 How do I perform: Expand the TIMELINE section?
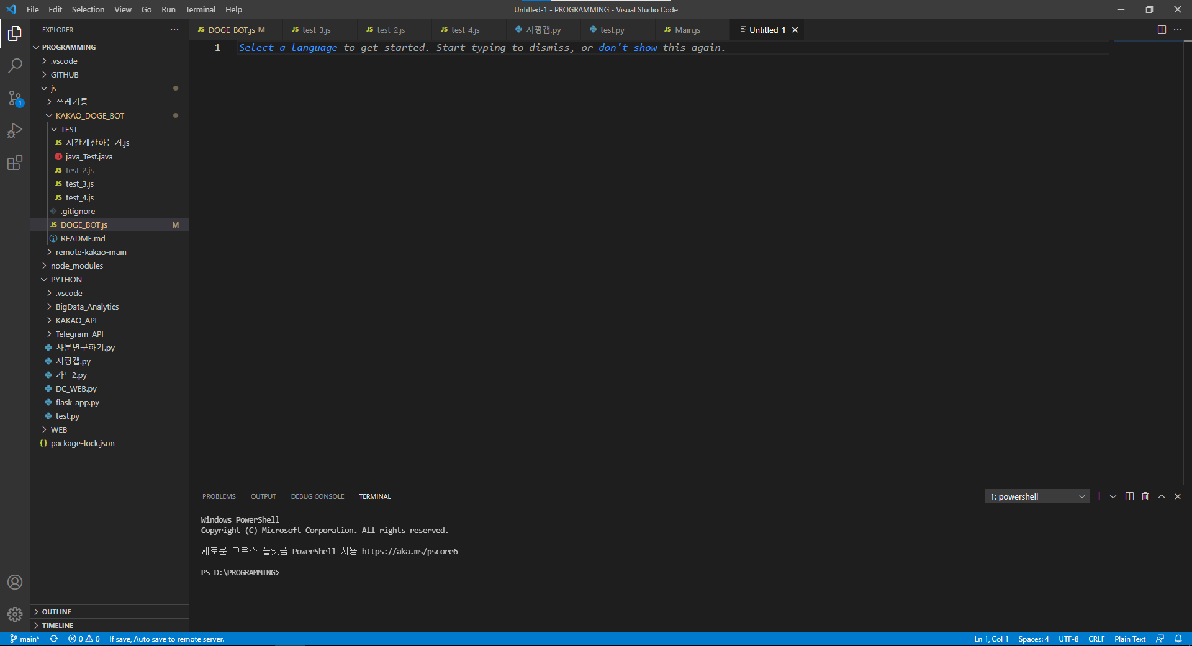pyautogui.click(x=58, y=626)
